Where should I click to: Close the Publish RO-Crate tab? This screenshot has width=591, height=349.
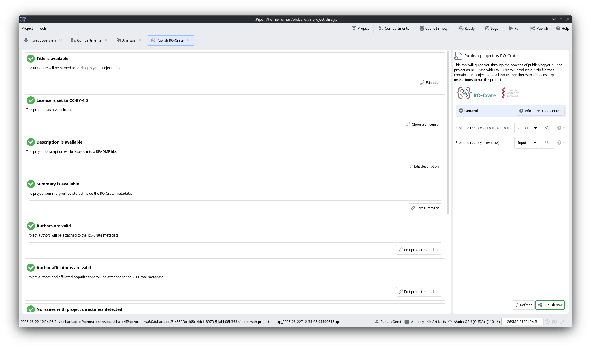pos(188,40)
